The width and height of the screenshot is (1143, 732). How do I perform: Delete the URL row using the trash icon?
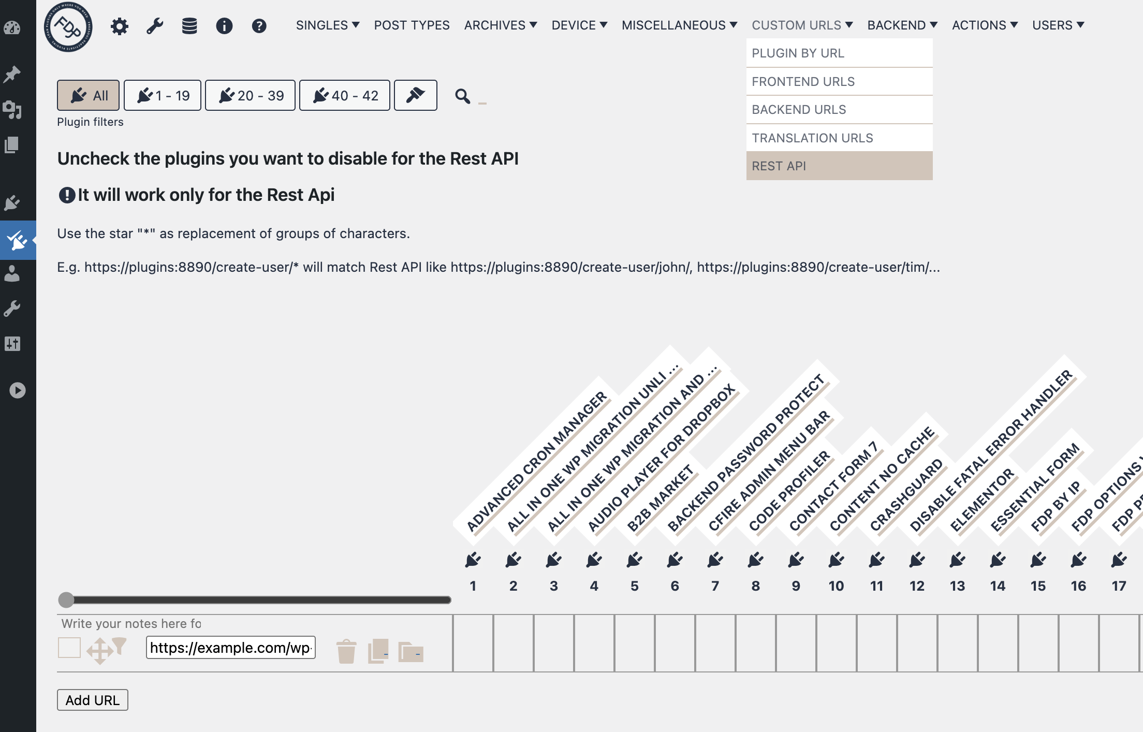[345, 651]
